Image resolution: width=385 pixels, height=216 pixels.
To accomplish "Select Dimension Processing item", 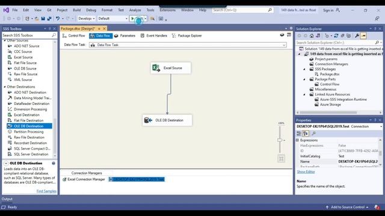I will tap(30, 109).
